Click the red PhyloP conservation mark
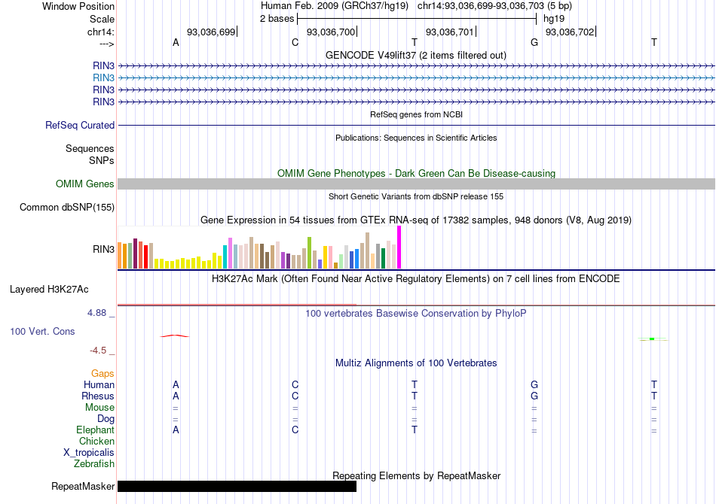This screenshot has height=504, width=716. coord(175,335)
